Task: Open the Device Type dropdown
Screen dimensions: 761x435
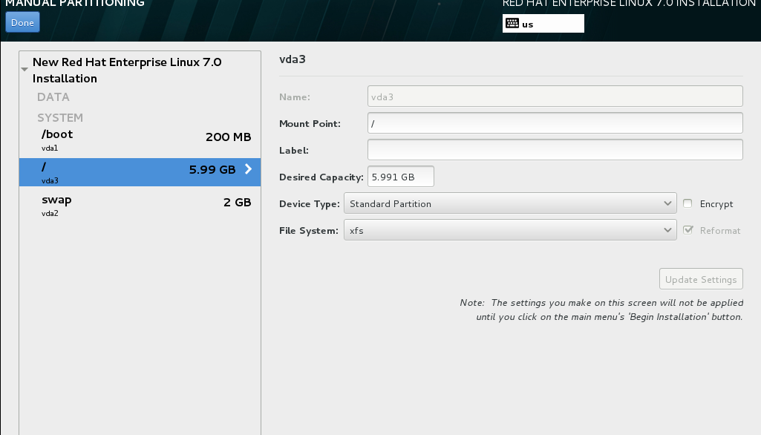Action: 510,203
